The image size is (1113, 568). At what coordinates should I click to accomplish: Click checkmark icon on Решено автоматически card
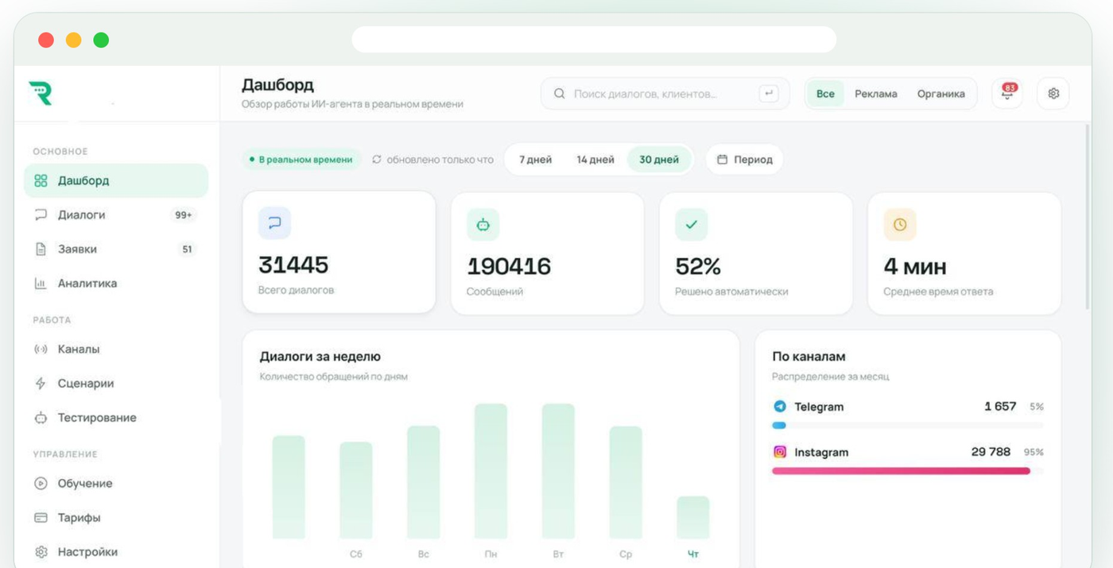(x=692, y=225)
